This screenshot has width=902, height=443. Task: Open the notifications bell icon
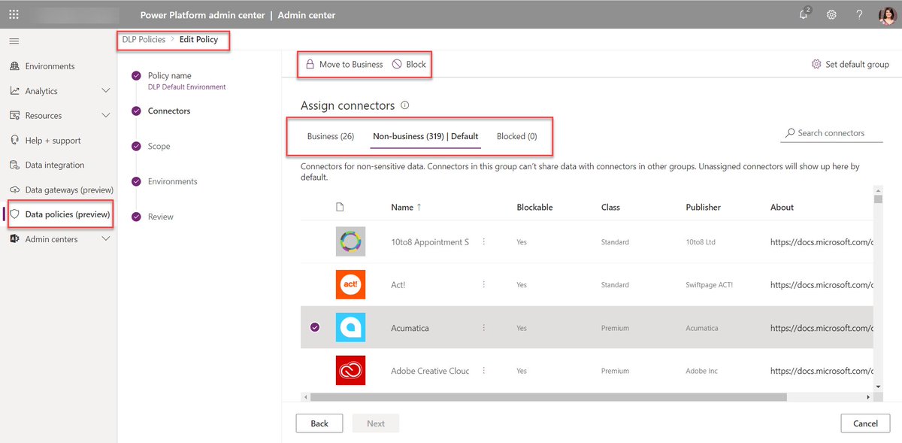(805, 14)
